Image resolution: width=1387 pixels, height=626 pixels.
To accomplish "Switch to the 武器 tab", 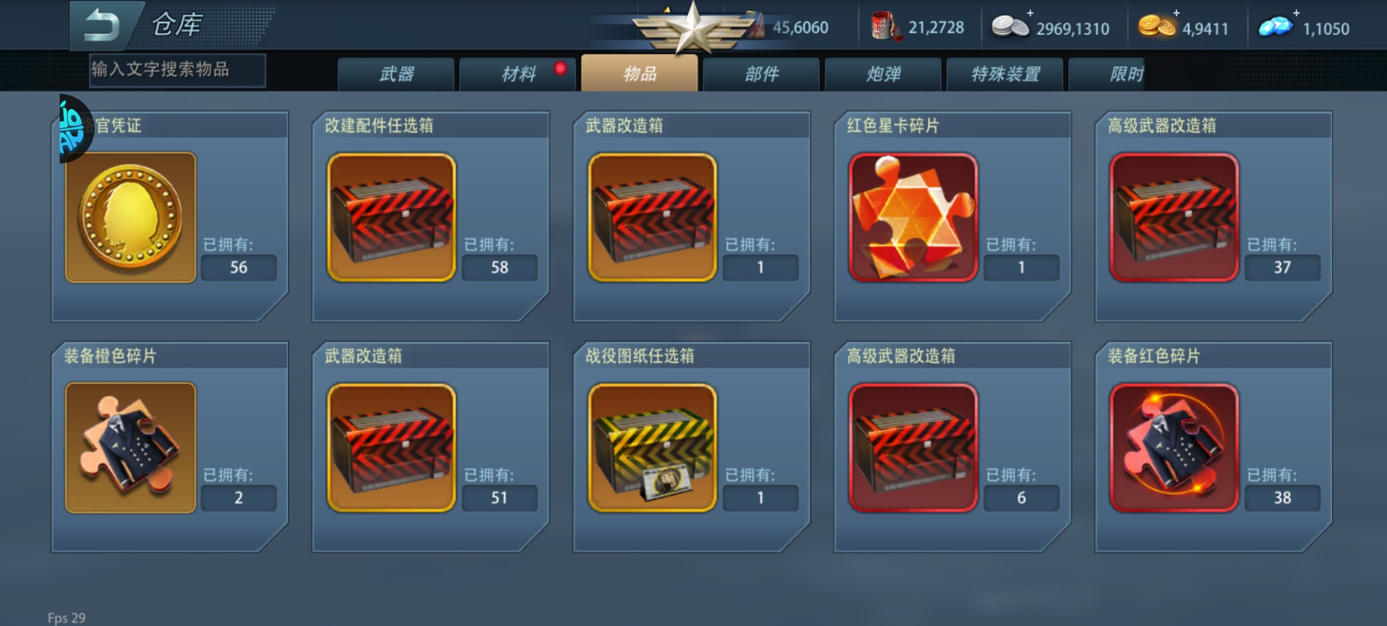I will point(397,74).
